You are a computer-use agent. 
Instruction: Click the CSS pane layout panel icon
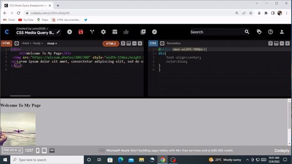276,43
